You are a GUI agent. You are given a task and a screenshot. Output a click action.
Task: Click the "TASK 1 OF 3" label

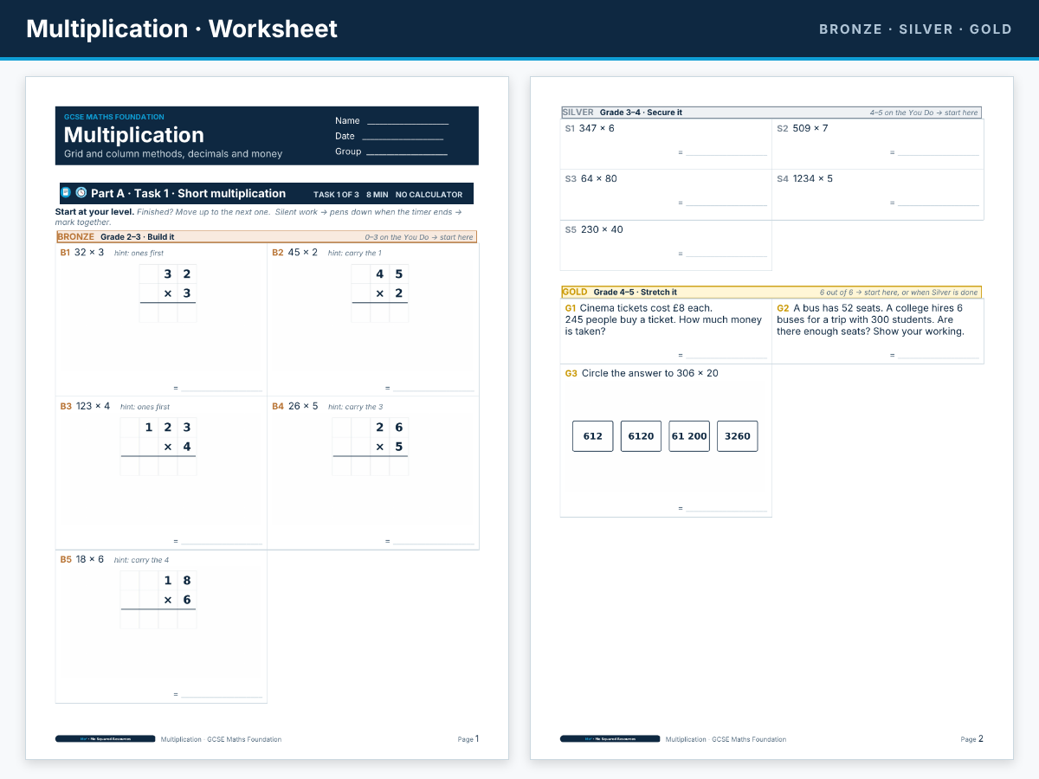(336, 195)
